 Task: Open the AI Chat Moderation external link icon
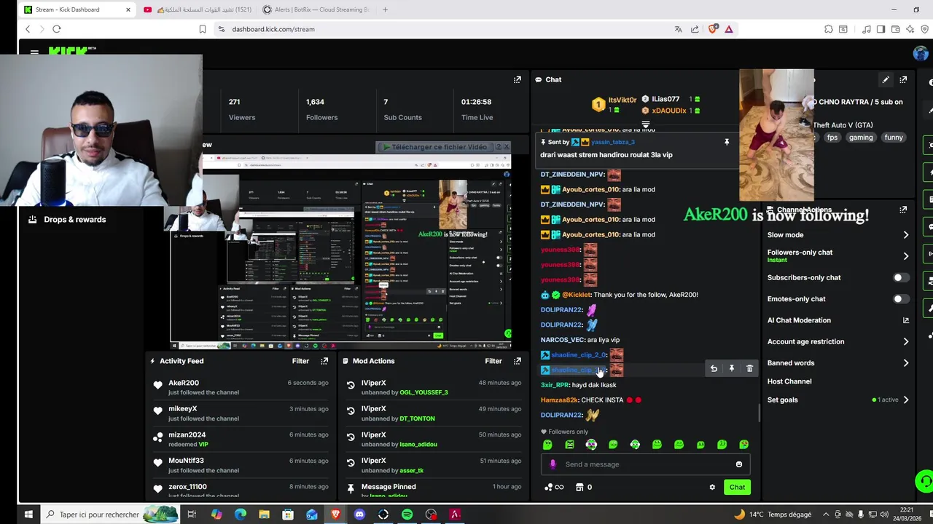(x=906, y=320)
